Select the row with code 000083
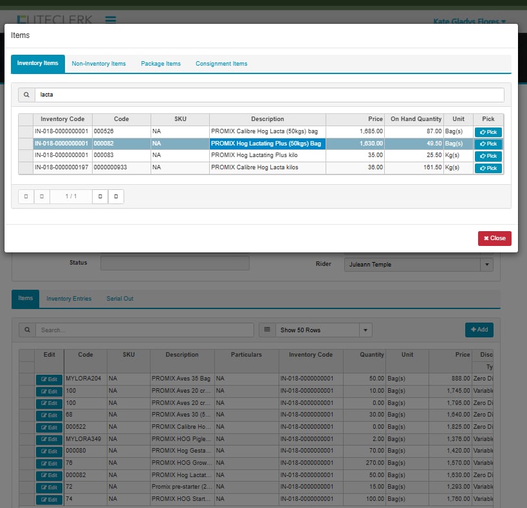The image size is (527, 508). 121,156
